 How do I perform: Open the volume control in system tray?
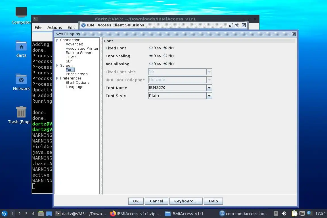(x=284, y=214)
